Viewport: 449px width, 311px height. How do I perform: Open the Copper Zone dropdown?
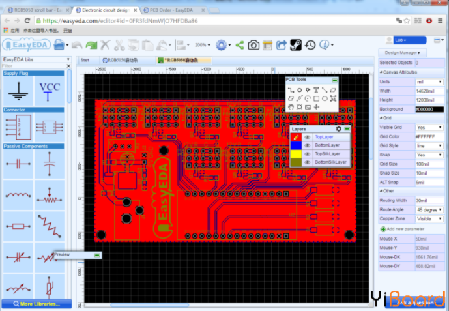click(x=429, y=219)
